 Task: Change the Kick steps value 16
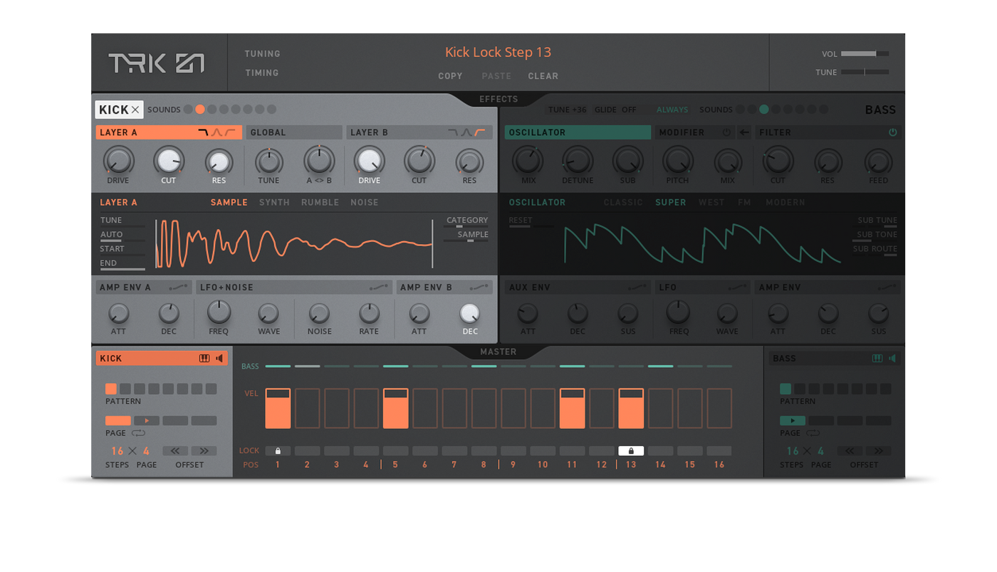pyautogui.click(x=118, y=451)
